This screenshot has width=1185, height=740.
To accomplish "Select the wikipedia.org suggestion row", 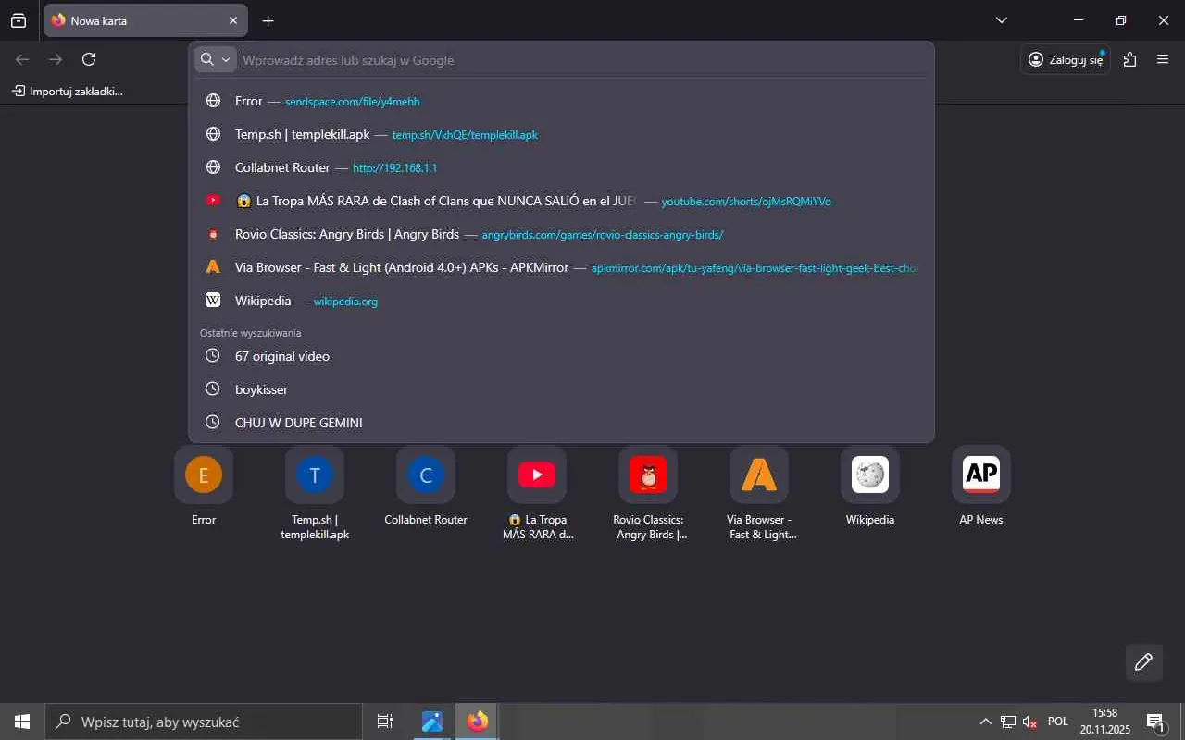I will point(561,301).
